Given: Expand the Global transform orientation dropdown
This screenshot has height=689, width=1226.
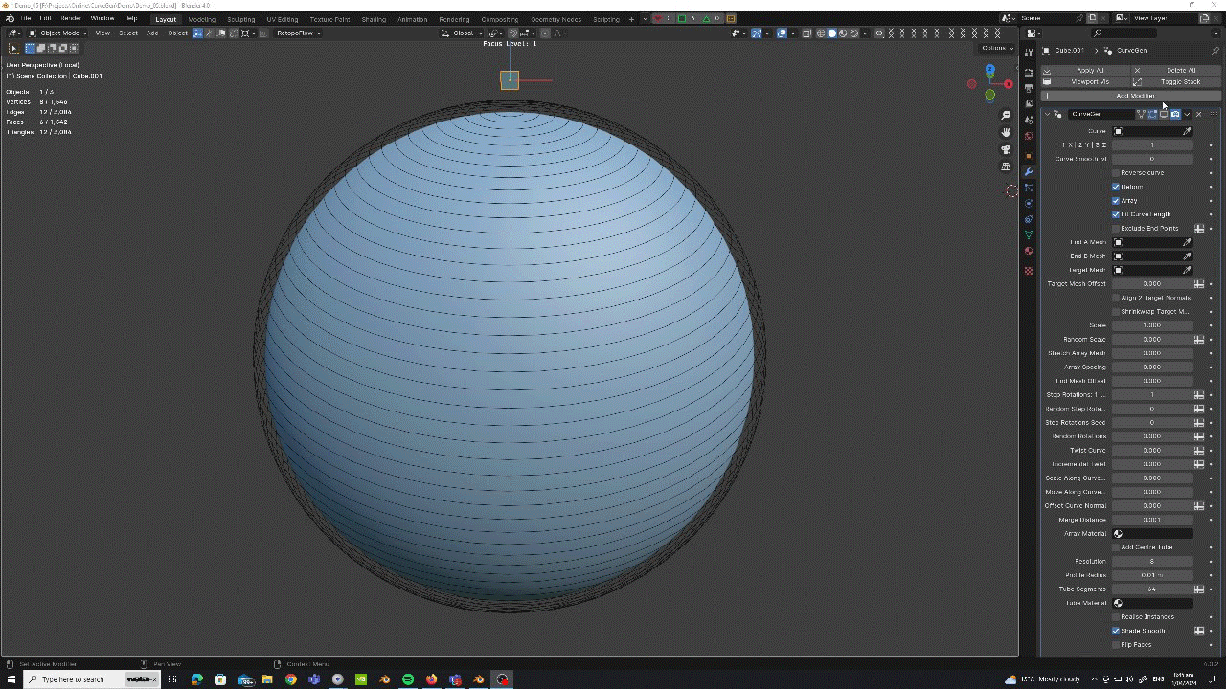Looking at the screenshot, I should click(x=463, y=33).
